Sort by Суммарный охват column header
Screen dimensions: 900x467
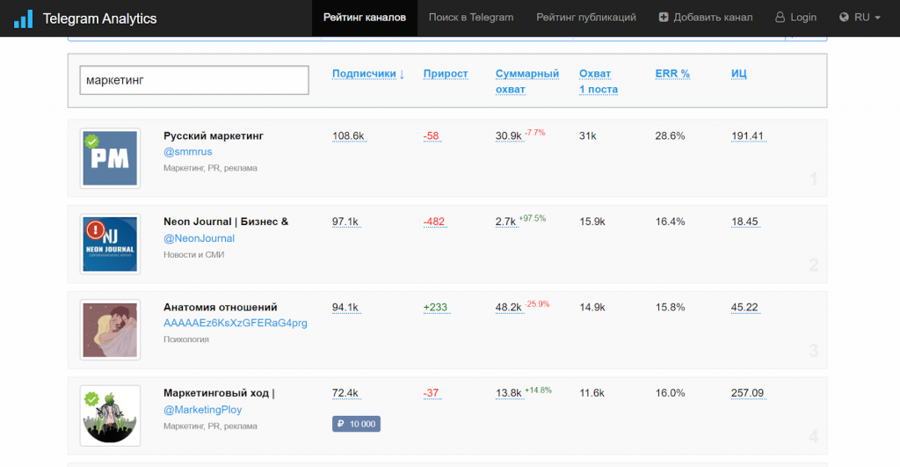tap(526, 81)
